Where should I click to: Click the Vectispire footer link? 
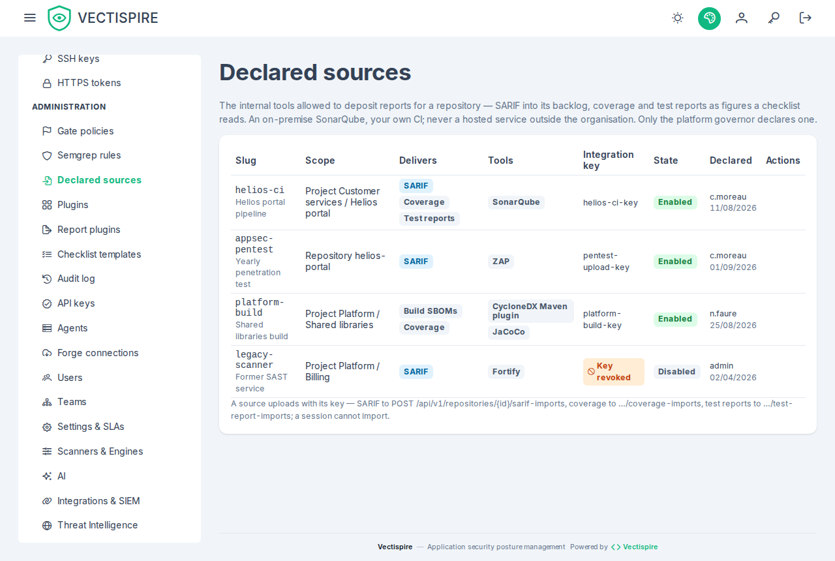pyautogui.click(x=634, y=547)
